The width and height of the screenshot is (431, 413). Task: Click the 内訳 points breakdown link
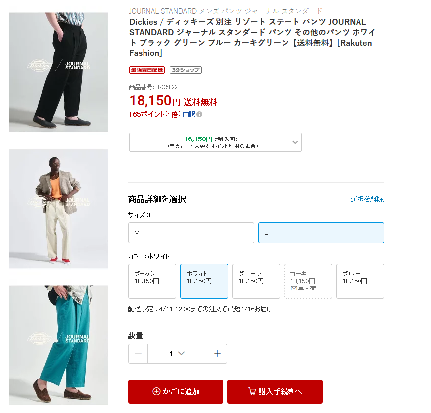[189, 114]
